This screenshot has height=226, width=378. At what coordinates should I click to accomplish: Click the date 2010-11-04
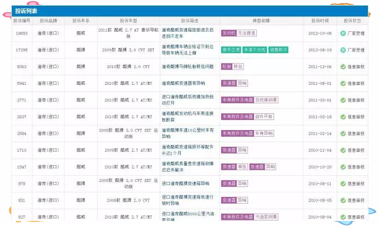320,150
